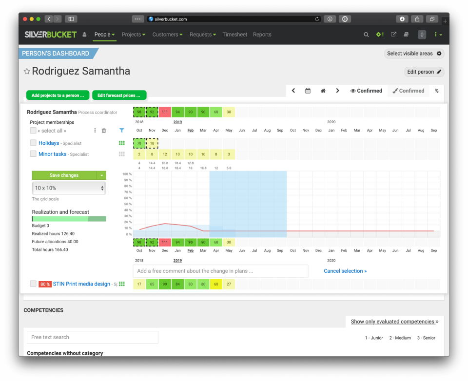
Task: Click the external link icon in the navbar
Action: pos(394,34)
